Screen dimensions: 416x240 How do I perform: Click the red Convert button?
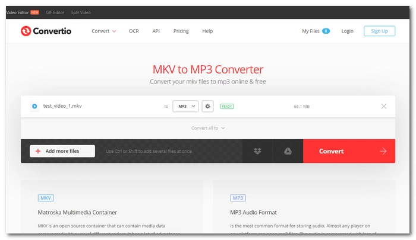pos(349,151)
